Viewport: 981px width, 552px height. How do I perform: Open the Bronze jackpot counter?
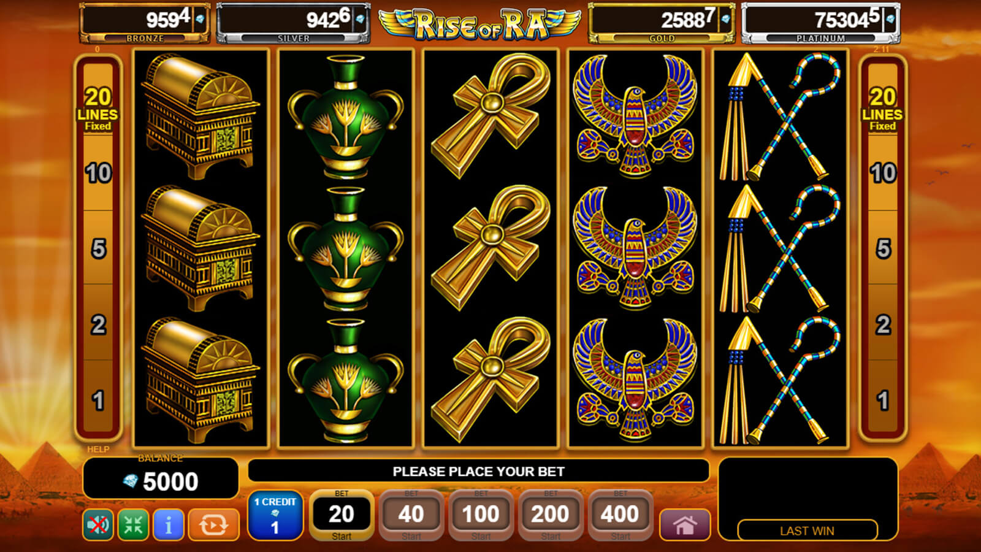tap(145, 23)
